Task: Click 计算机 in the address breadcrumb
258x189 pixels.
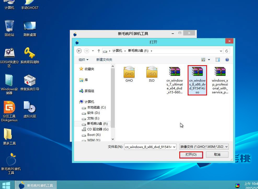Action: [x=117, y=51]
